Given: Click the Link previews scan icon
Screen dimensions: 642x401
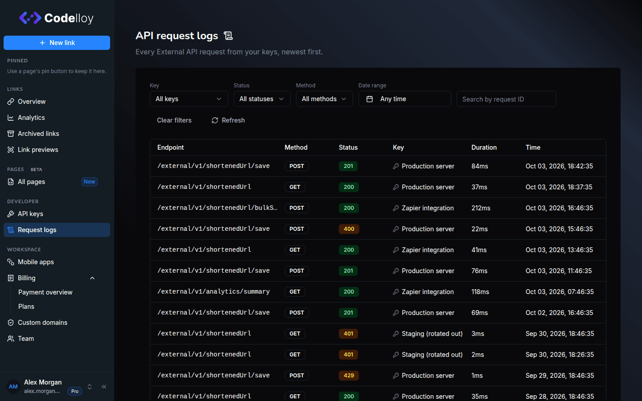Looking at the screenshot, I should click(x=11, y=150).
